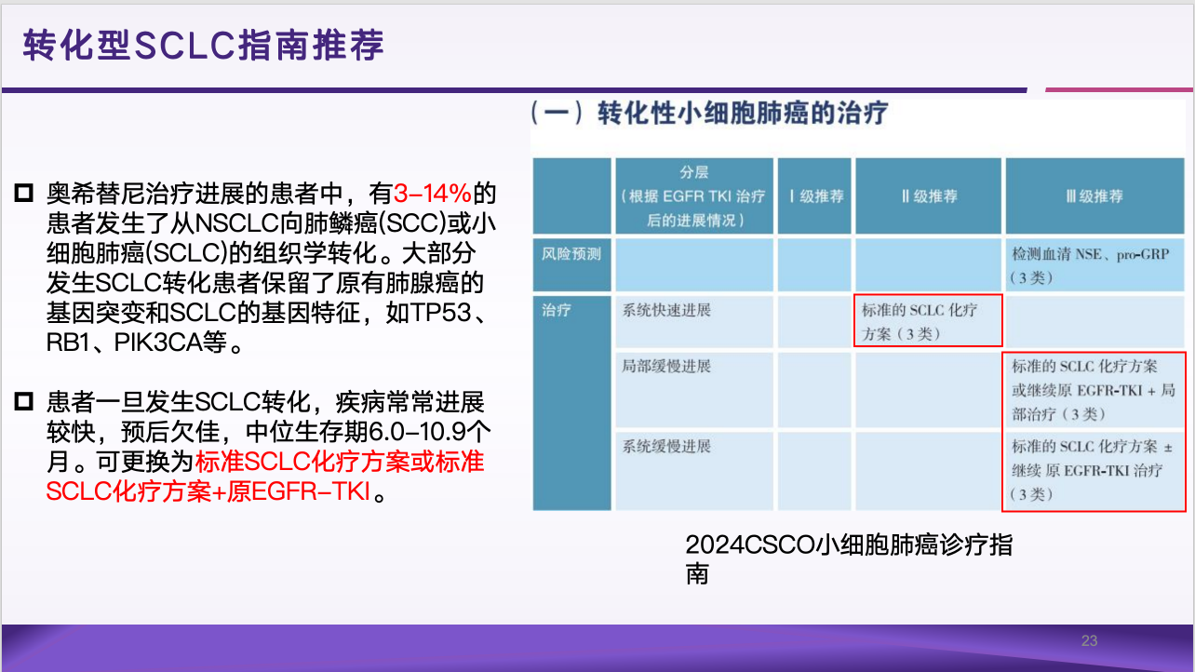Click the slide number 23
Viewport: 1195px width, 672px height.
(x=1090, y=640)
